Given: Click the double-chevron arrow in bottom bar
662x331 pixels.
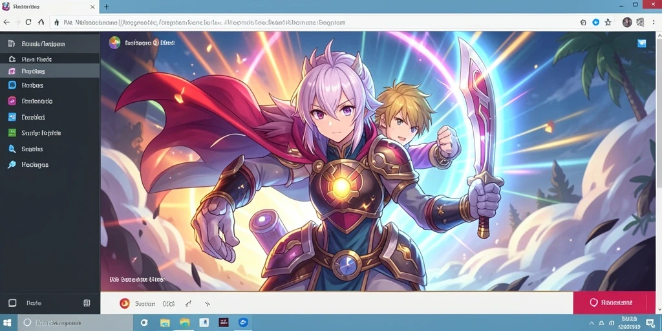Looking at the screenshot, I should click(207, 304).
